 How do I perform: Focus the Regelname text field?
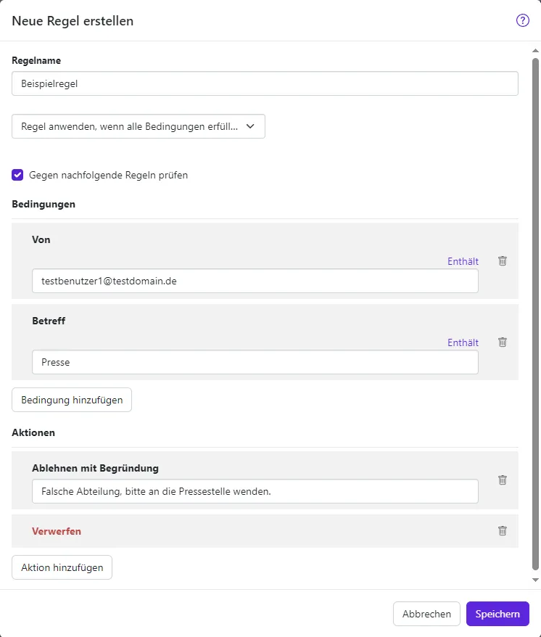[265, 83]
